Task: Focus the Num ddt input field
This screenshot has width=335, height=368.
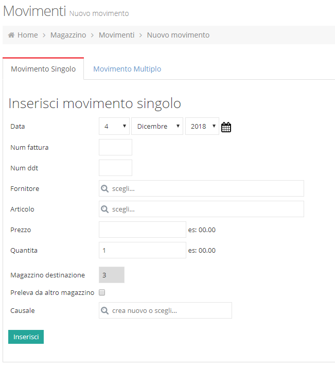Action: tap(115, 168)
